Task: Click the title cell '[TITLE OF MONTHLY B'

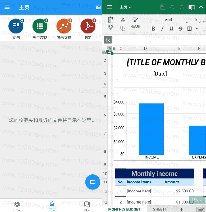Action: click(x=166, y=62)
